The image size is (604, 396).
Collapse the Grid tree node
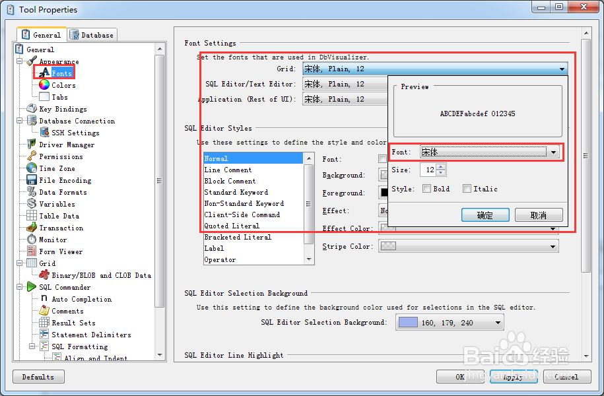(x=20, y=263)
